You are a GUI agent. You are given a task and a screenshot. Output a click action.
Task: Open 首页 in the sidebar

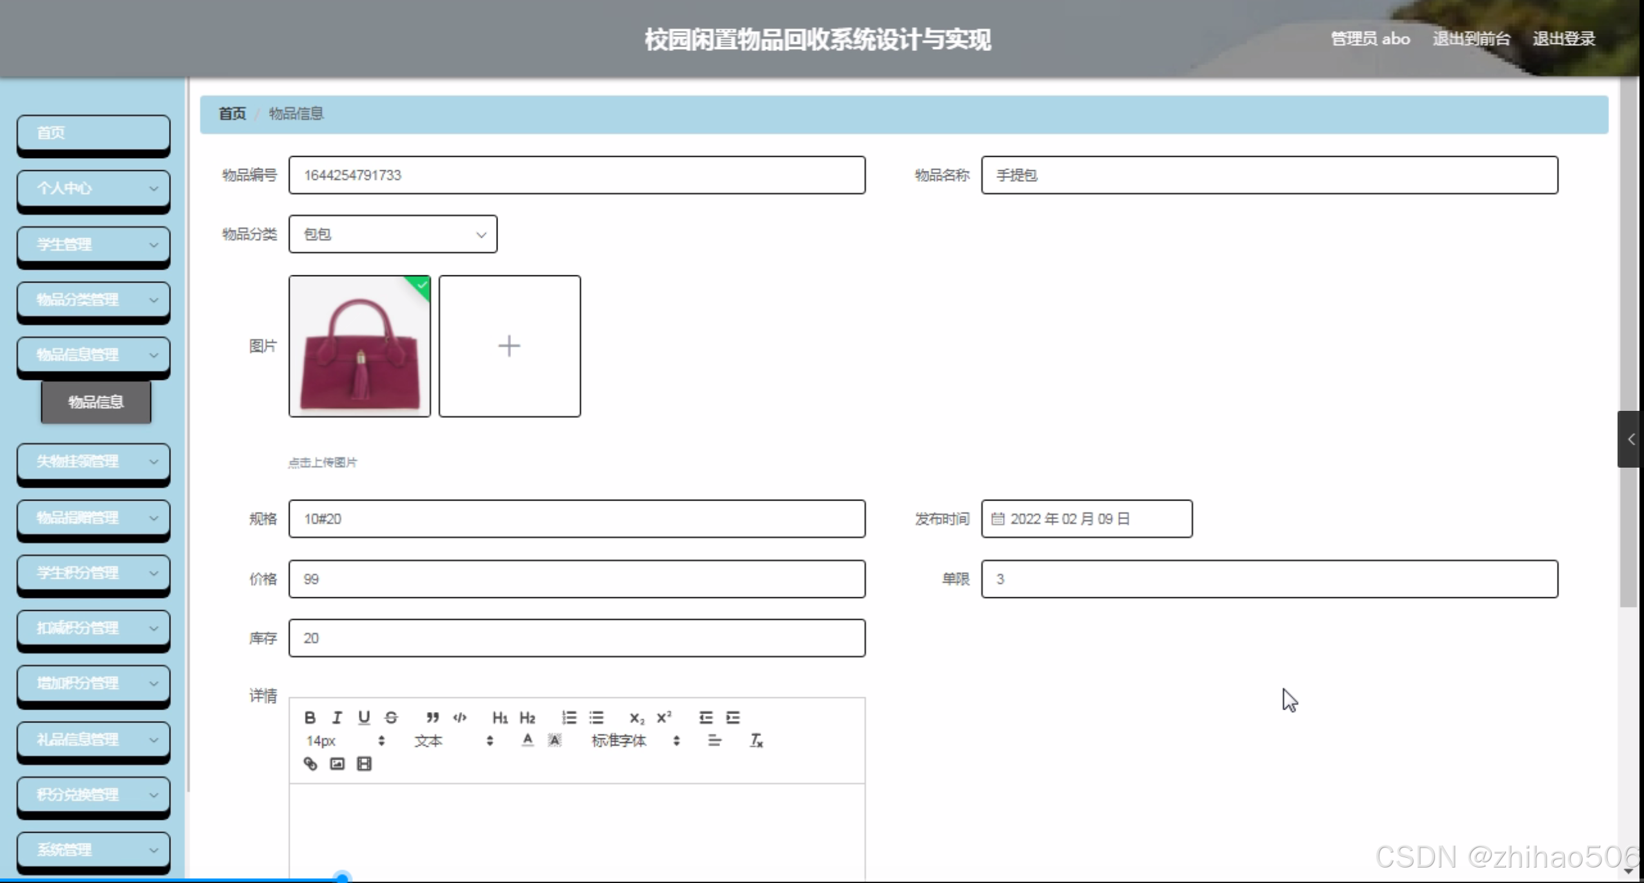click(94, 133)
